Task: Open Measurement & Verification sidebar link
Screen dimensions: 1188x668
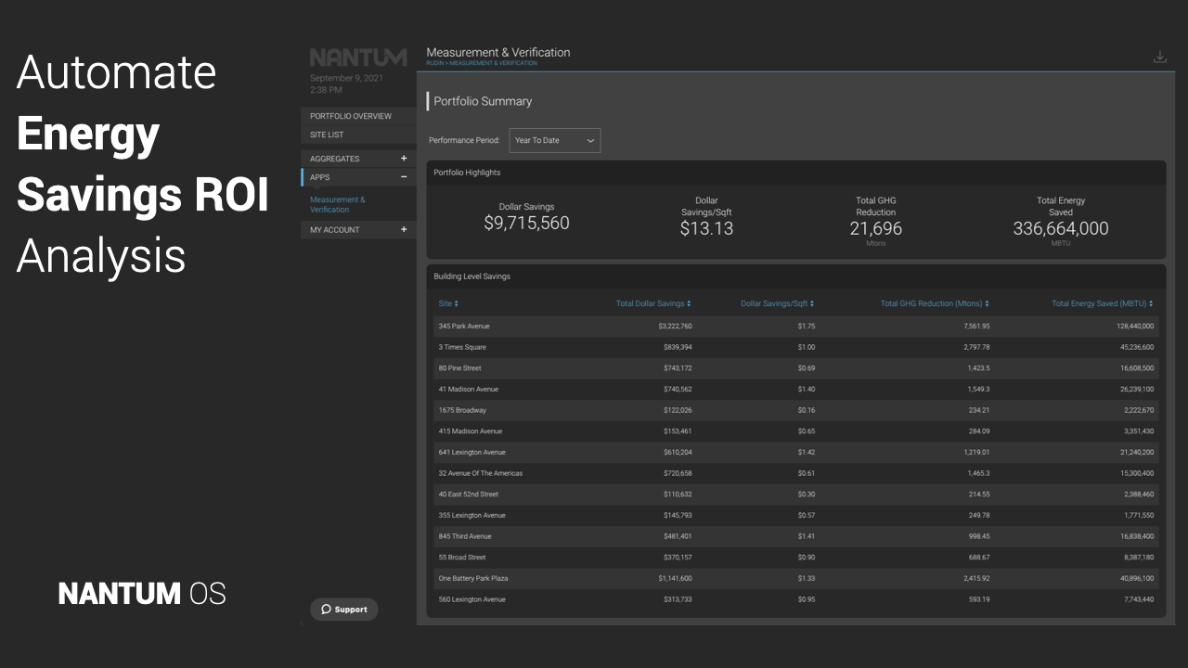Action: pyautogui.click(x=338, y=204)
